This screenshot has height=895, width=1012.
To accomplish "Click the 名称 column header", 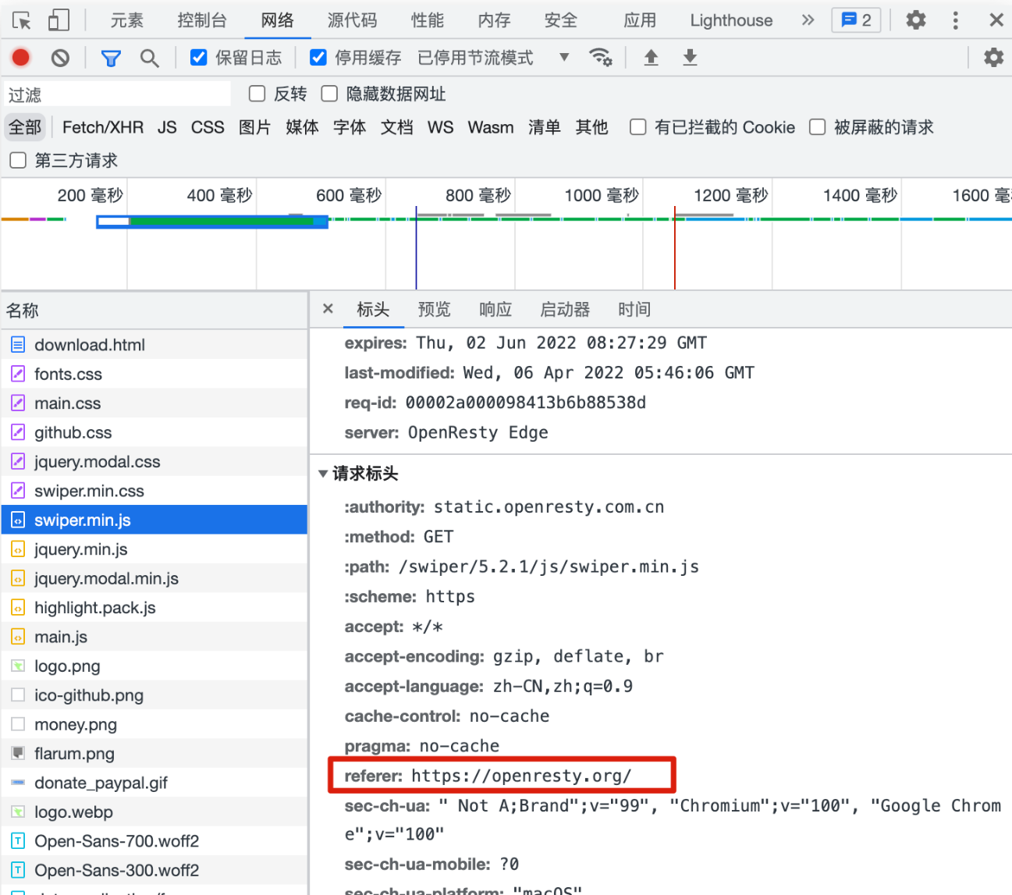I will click(x=154, y=311).
